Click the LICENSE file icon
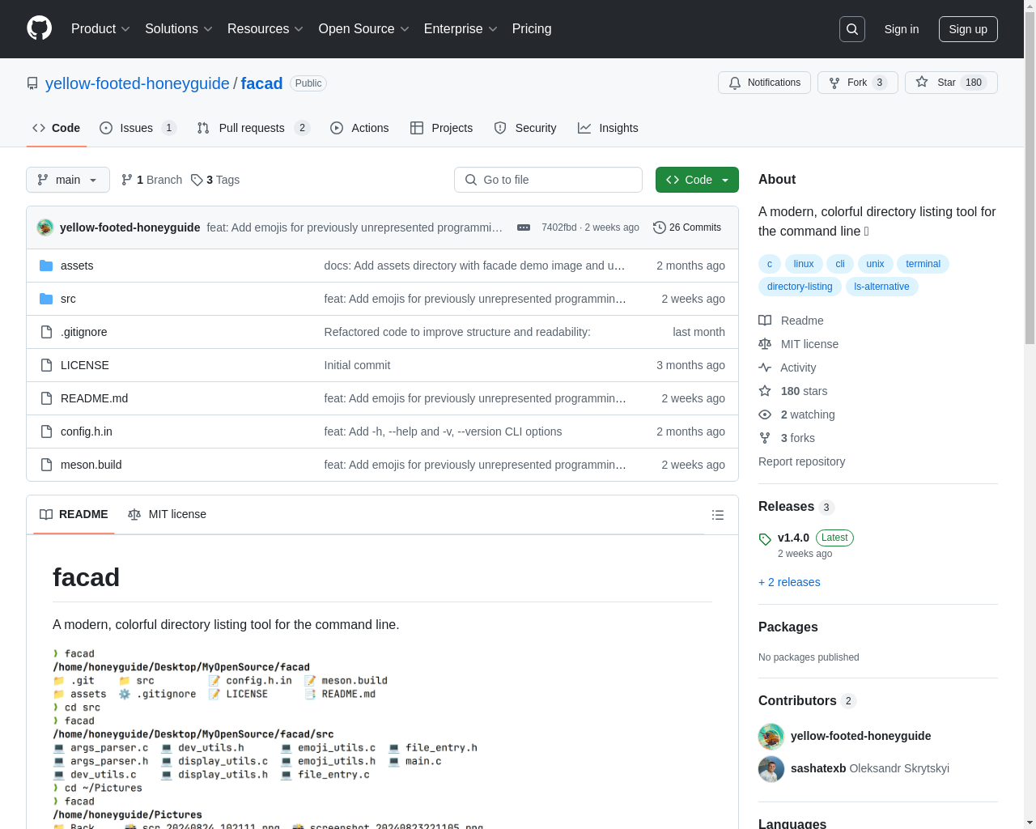The width and height of the screenshot is (1036, 829). [46, 365]
